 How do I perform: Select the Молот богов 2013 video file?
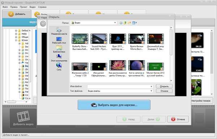tap(156, 70)
